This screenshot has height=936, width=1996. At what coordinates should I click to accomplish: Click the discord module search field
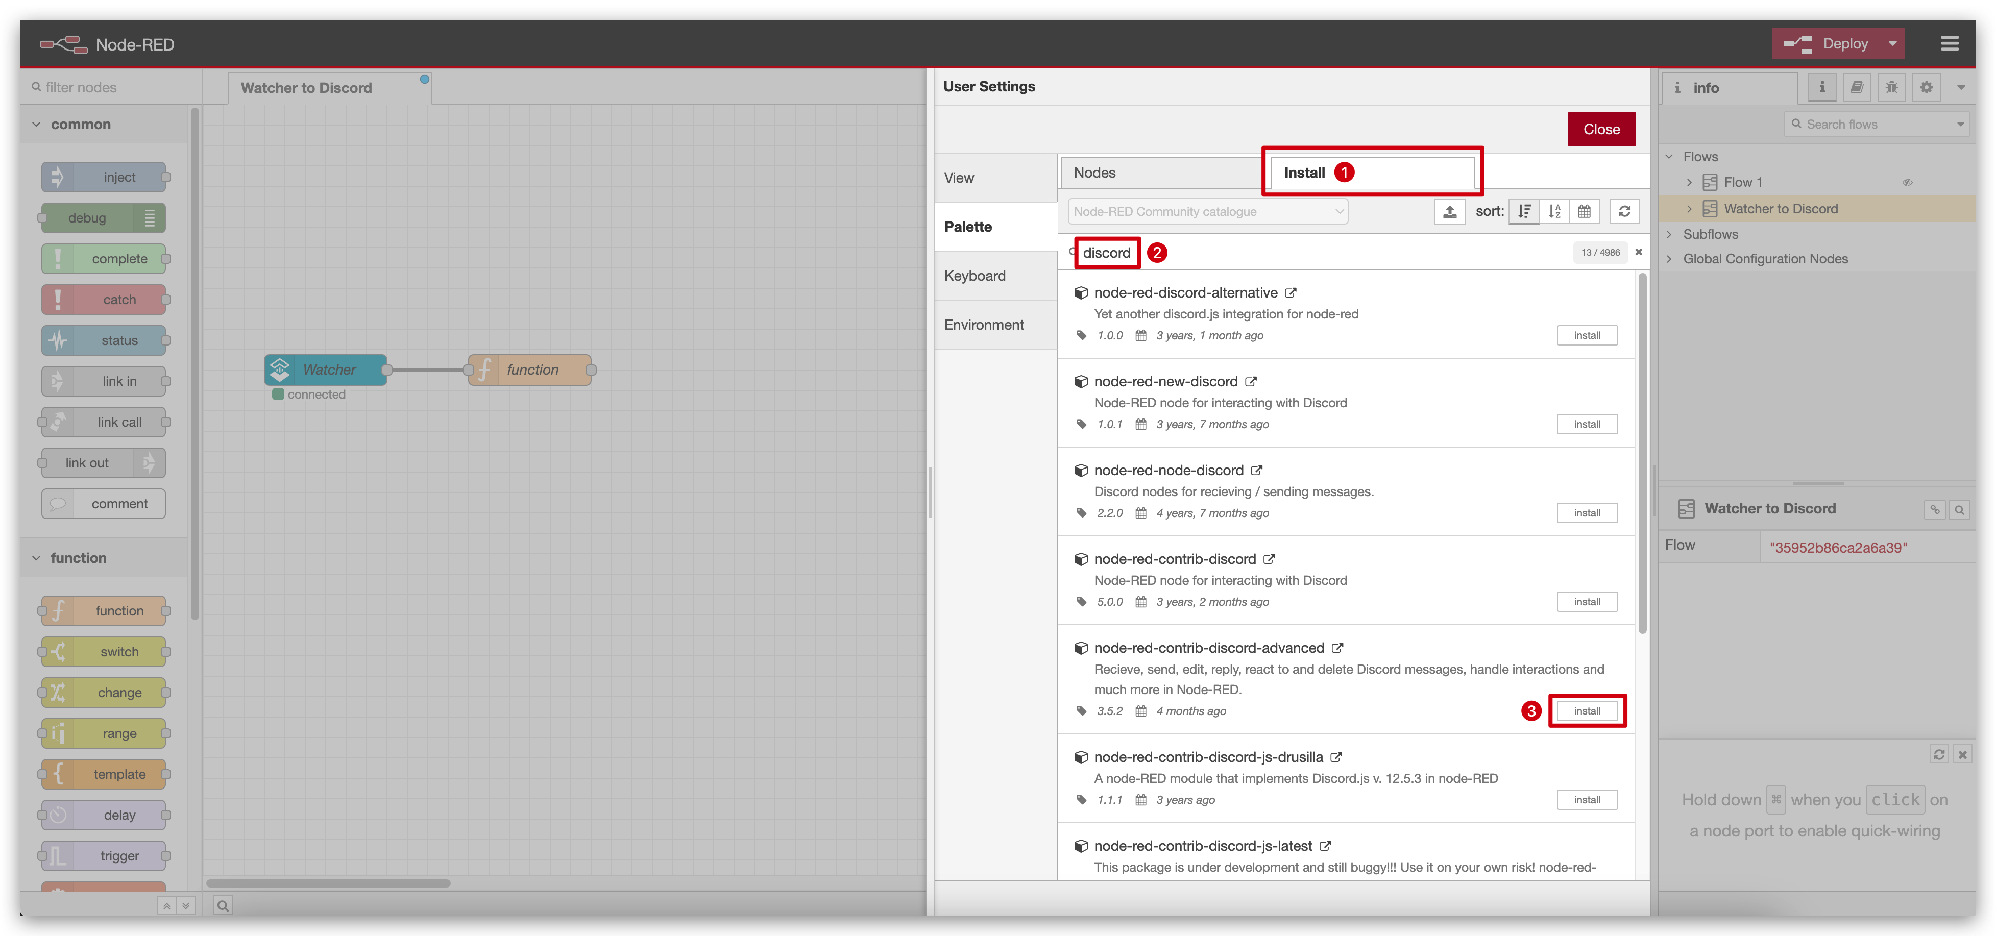[1317, 253]
